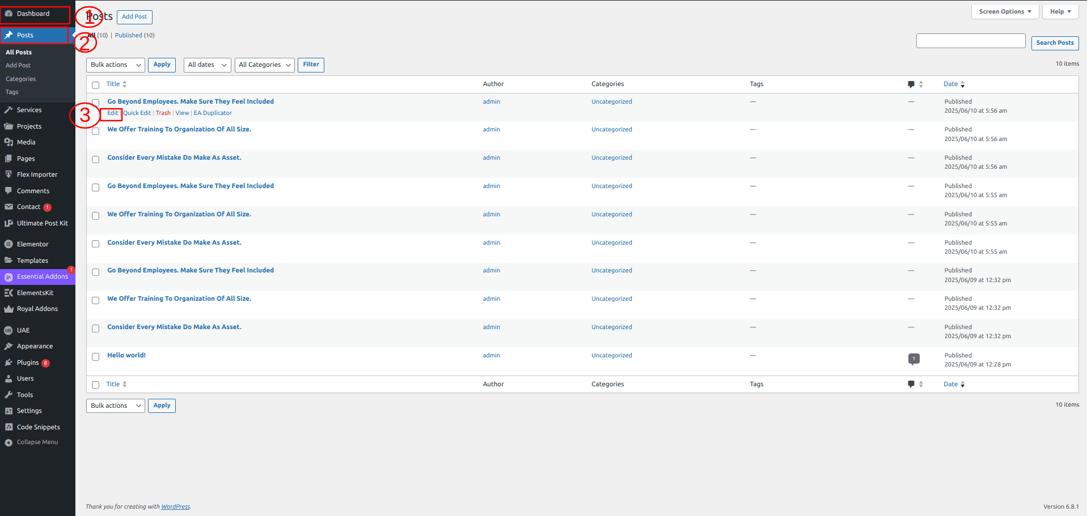
Task: Click the comment count bubble for Hello world!
Action: click(913, 359)
